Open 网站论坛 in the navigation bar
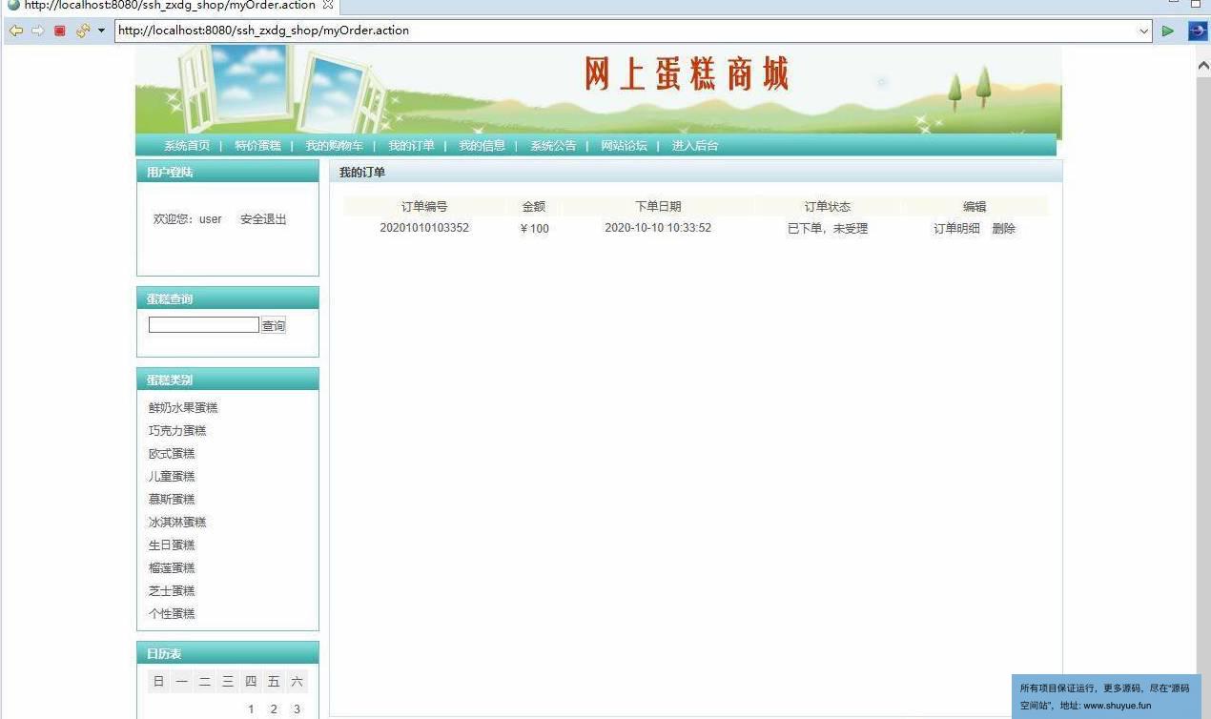 [624, 146]
